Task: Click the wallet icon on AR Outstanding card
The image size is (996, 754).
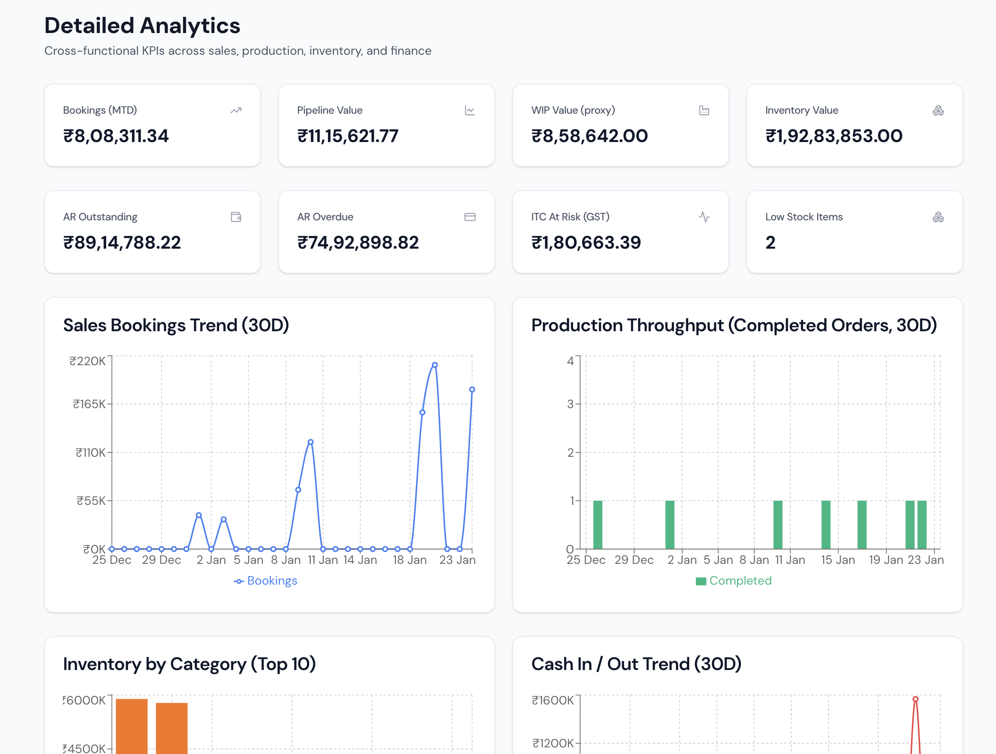Action: [x=236, y=217]
